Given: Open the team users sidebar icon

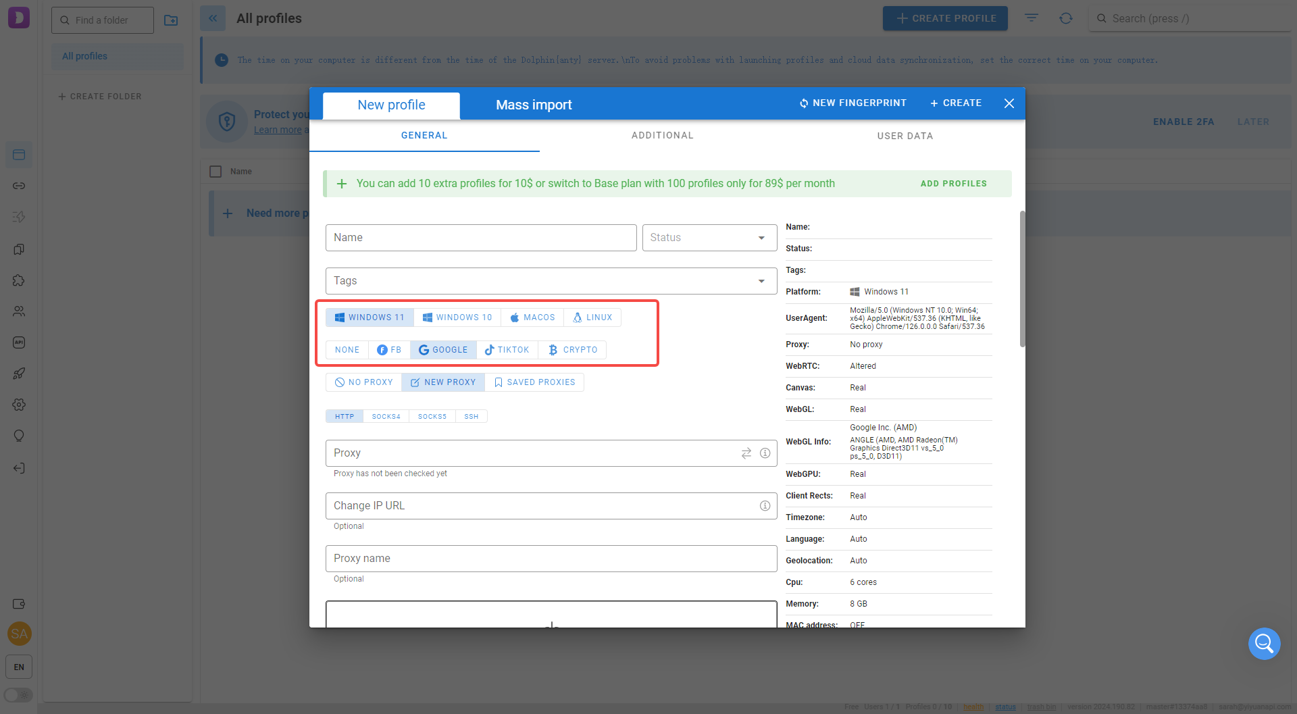Looking at the screenshot, I should click(19, 311).
